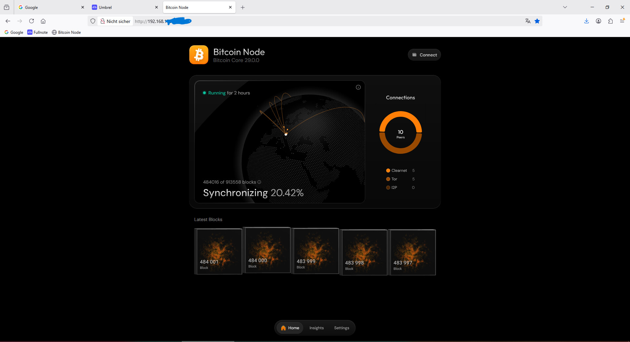
Task: Open the Fullnote bookmark
Action: [x=37, y=32]
